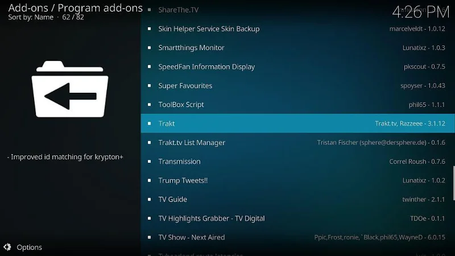
Task: Click the marcelveldt - 1.0.12 version text
Action: pos(417,29)
